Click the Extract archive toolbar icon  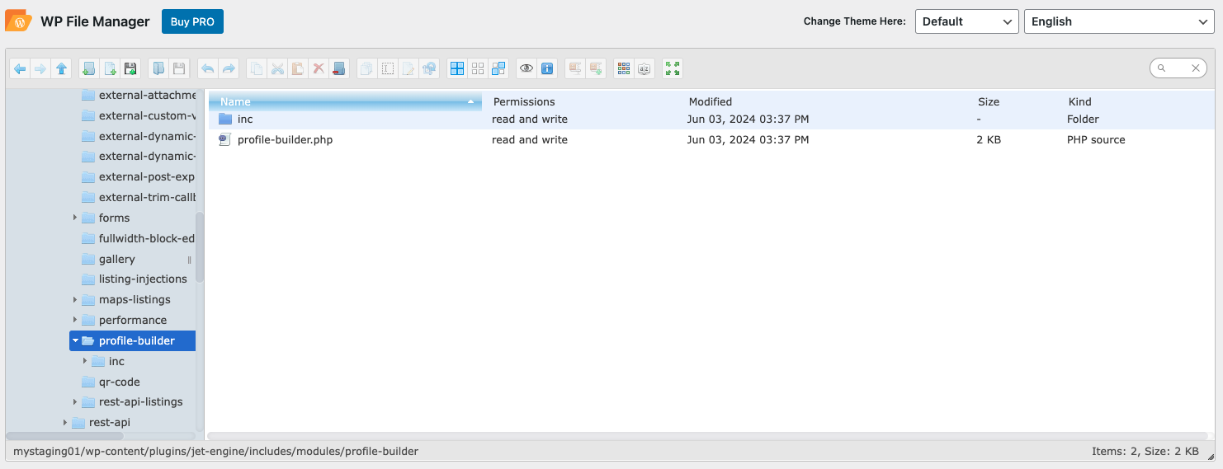coord(575,69)
